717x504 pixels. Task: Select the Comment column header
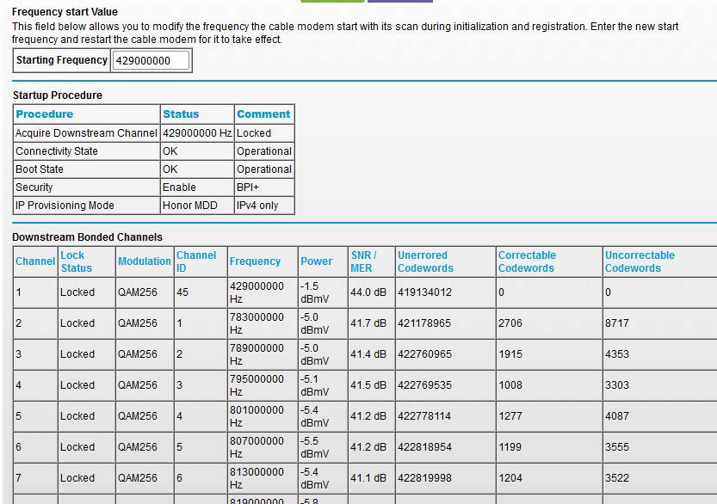(x=264, y=114)
